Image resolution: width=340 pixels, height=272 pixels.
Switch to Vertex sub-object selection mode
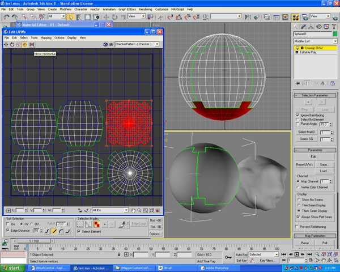(80, 224)
